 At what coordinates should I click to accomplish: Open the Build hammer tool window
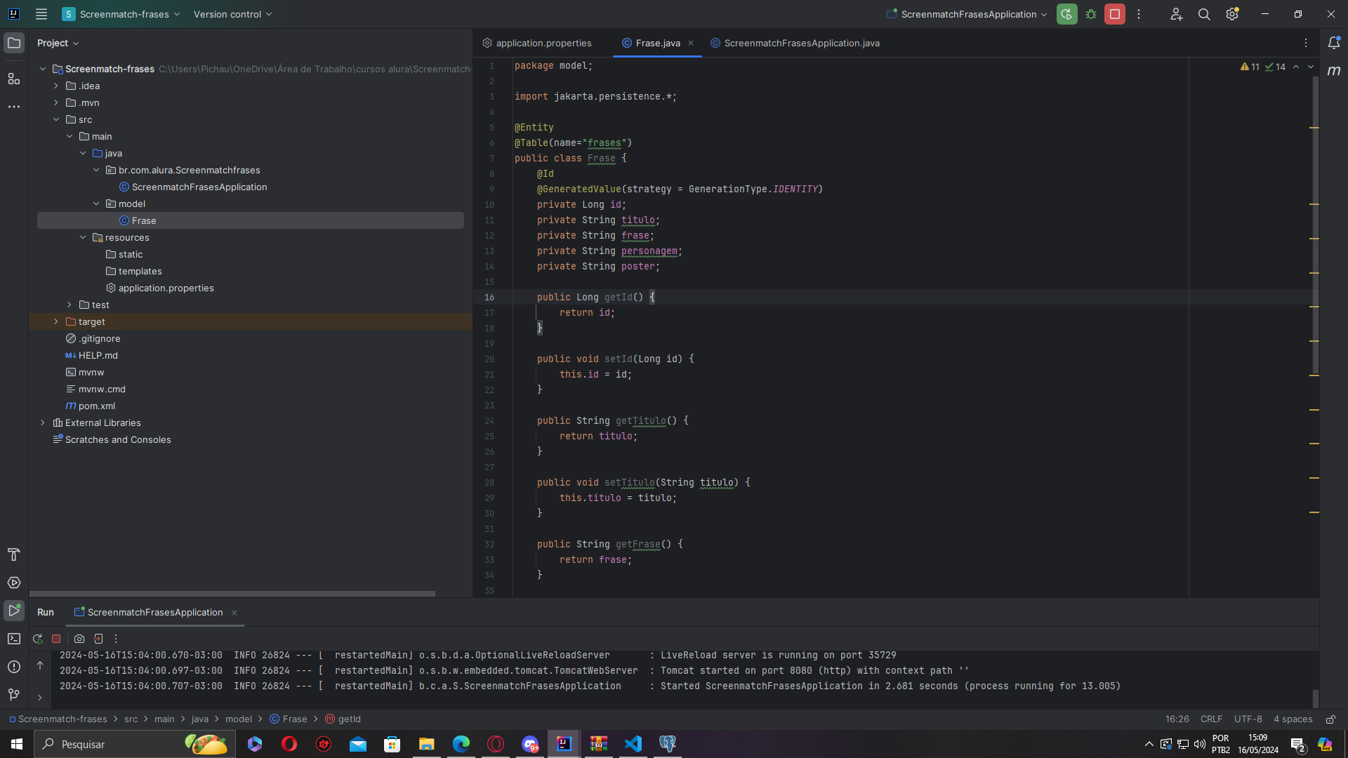(x=14, y=554)
